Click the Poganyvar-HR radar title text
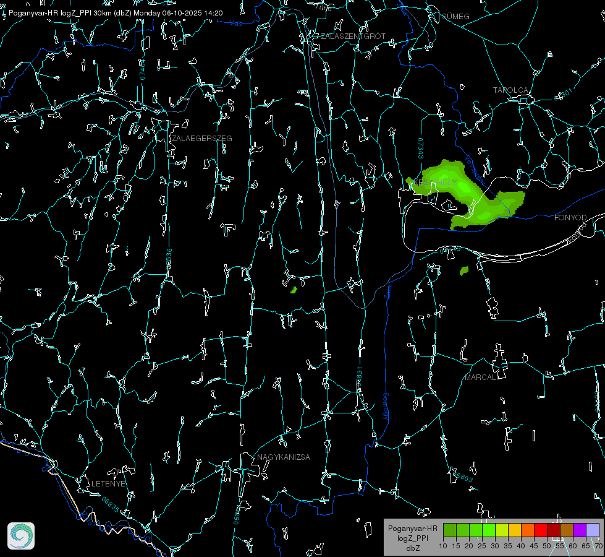605x557 pixels. pos(116,13)
